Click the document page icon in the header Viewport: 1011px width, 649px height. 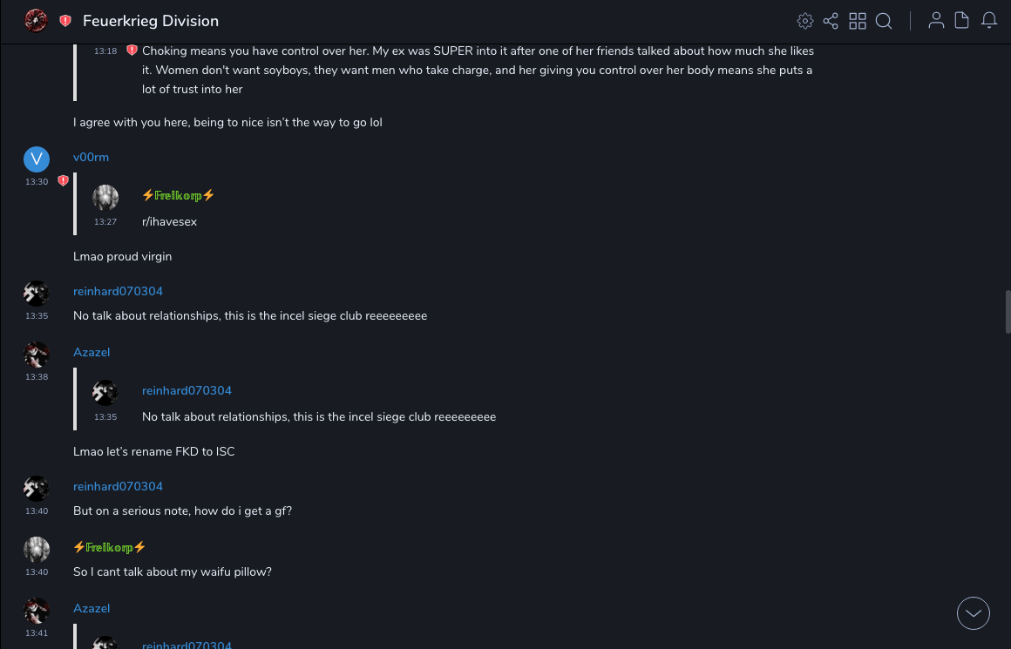coord(962,21)
